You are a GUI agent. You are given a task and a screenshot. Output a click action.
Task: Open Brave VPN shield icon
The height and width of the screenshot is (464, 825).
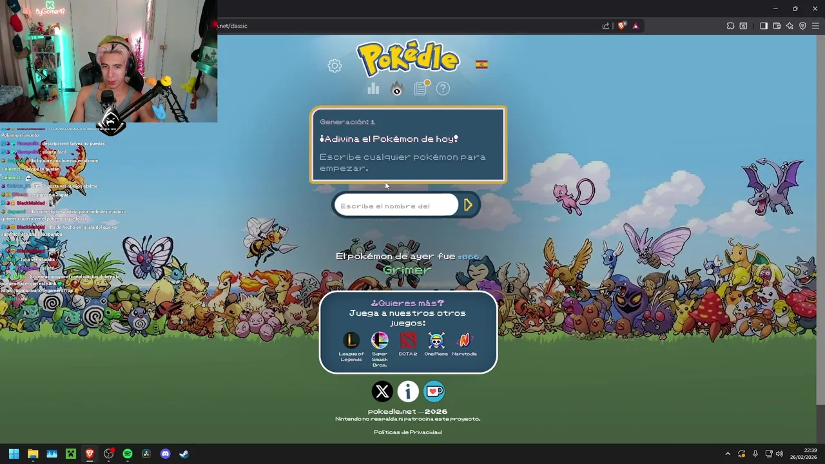coord(802,26)
